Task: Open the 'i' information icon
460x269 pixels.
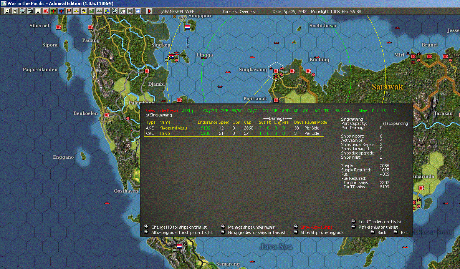Action: pos(38,11)
